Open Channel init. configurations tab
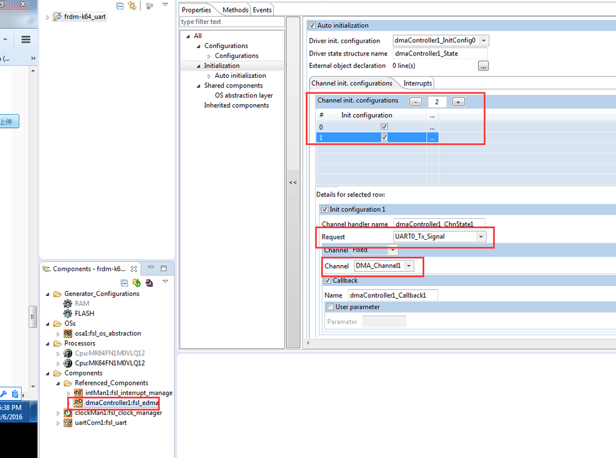 [x=351, y=83]
